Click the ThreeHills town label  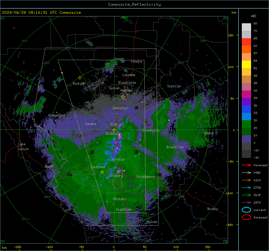pyautogui.click(x=150, y=130)
